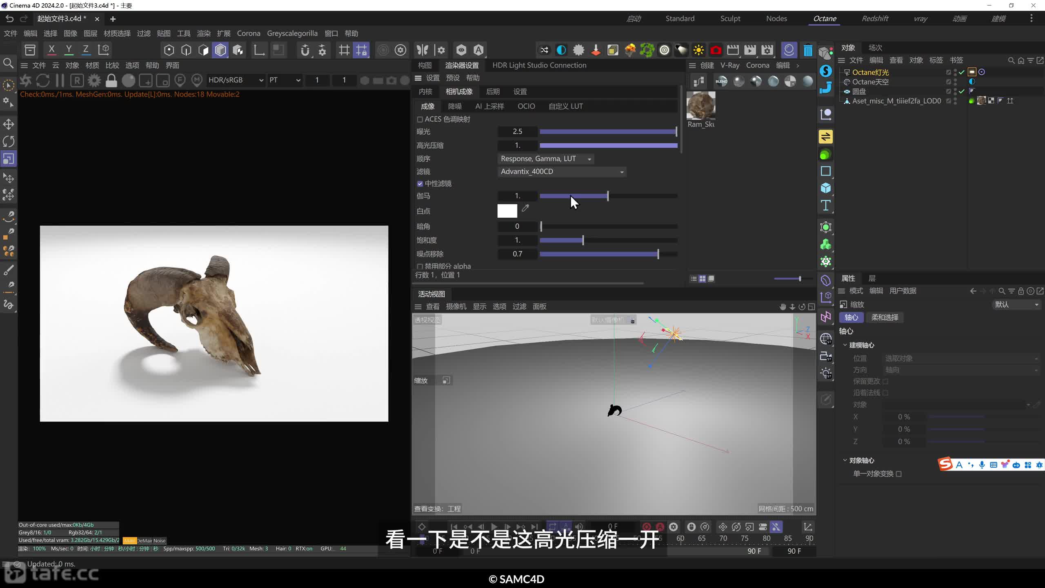Open the 渲染 menu in menu bar

(204, 33)
